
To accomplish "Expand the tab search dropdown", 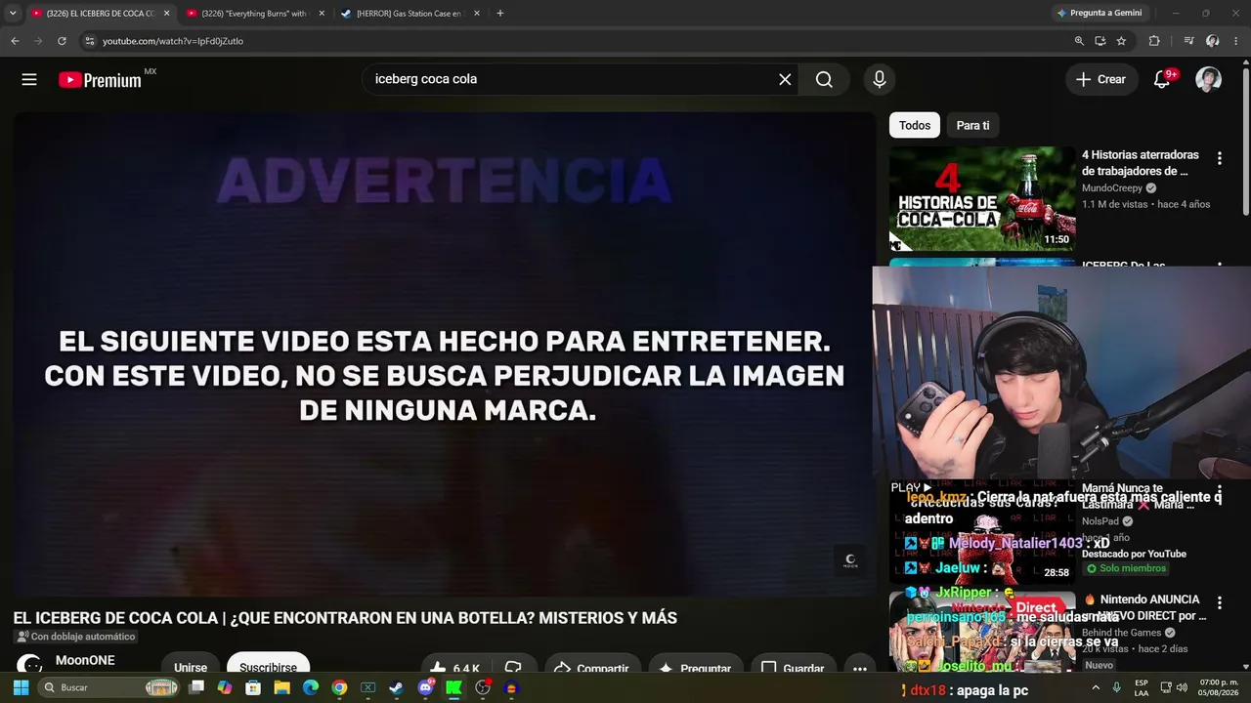I will [x=12, y=14].
